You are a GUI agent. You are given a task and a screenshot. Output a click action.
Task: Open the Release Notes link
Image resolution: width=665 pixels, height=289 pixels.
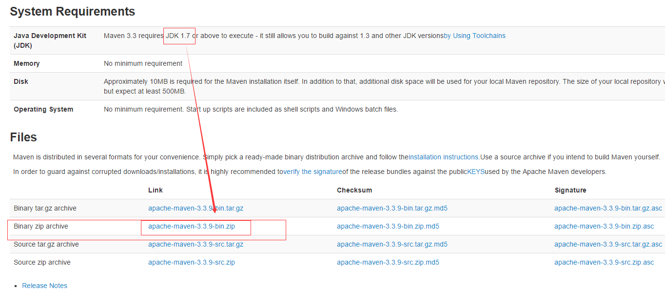coord(45,286)
